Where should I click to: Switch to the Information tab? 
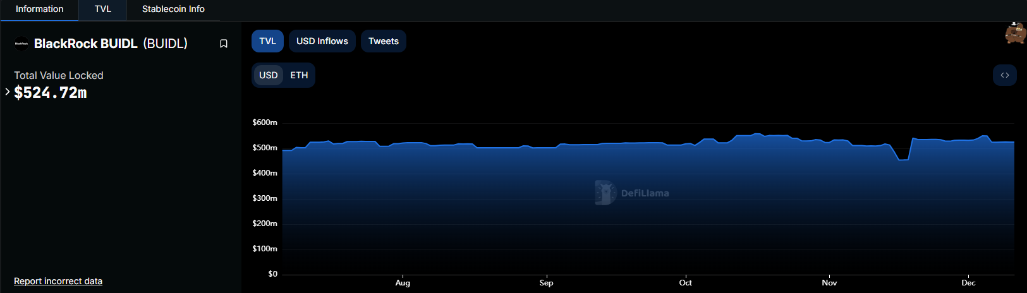(39, 9)
